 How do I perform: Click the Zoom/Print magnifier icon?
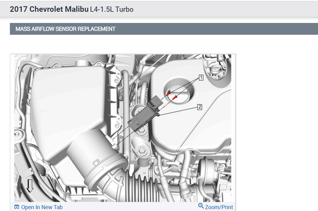[201, 206]
